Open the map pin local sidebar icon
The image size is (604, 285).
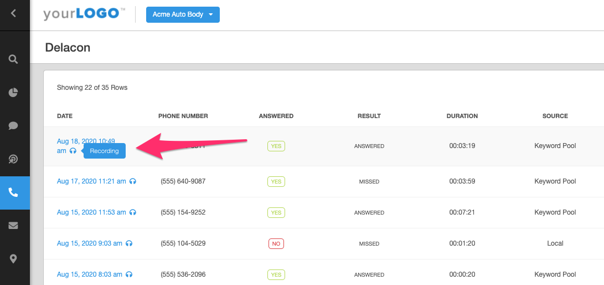pyautogui.click(x=13, y=259)
